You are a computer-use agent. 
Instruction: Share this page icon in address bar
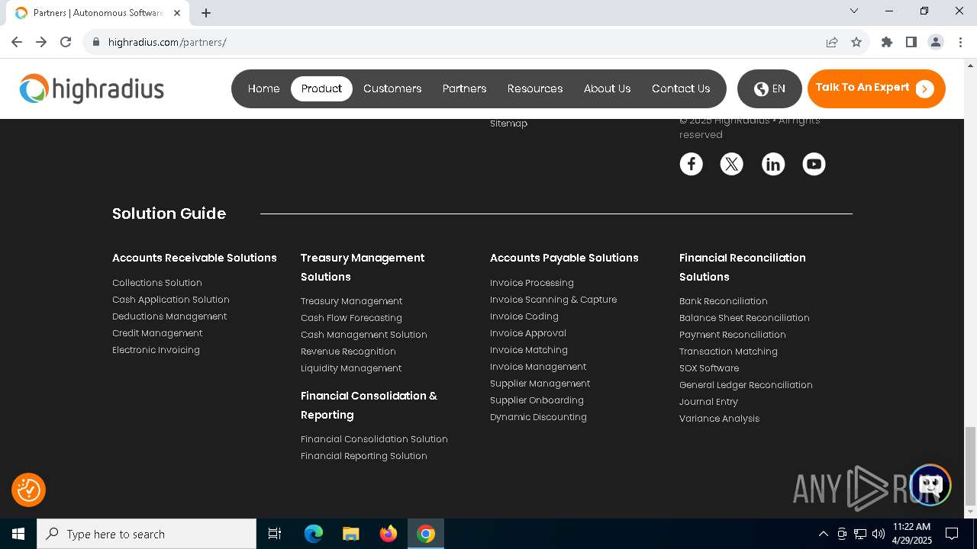point(832,42)
